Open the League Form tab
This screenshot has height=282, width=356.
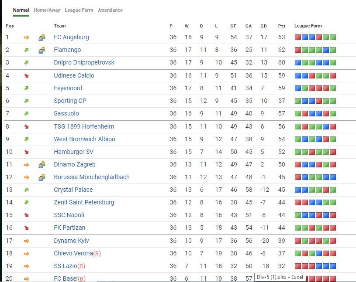click(79, 10)
